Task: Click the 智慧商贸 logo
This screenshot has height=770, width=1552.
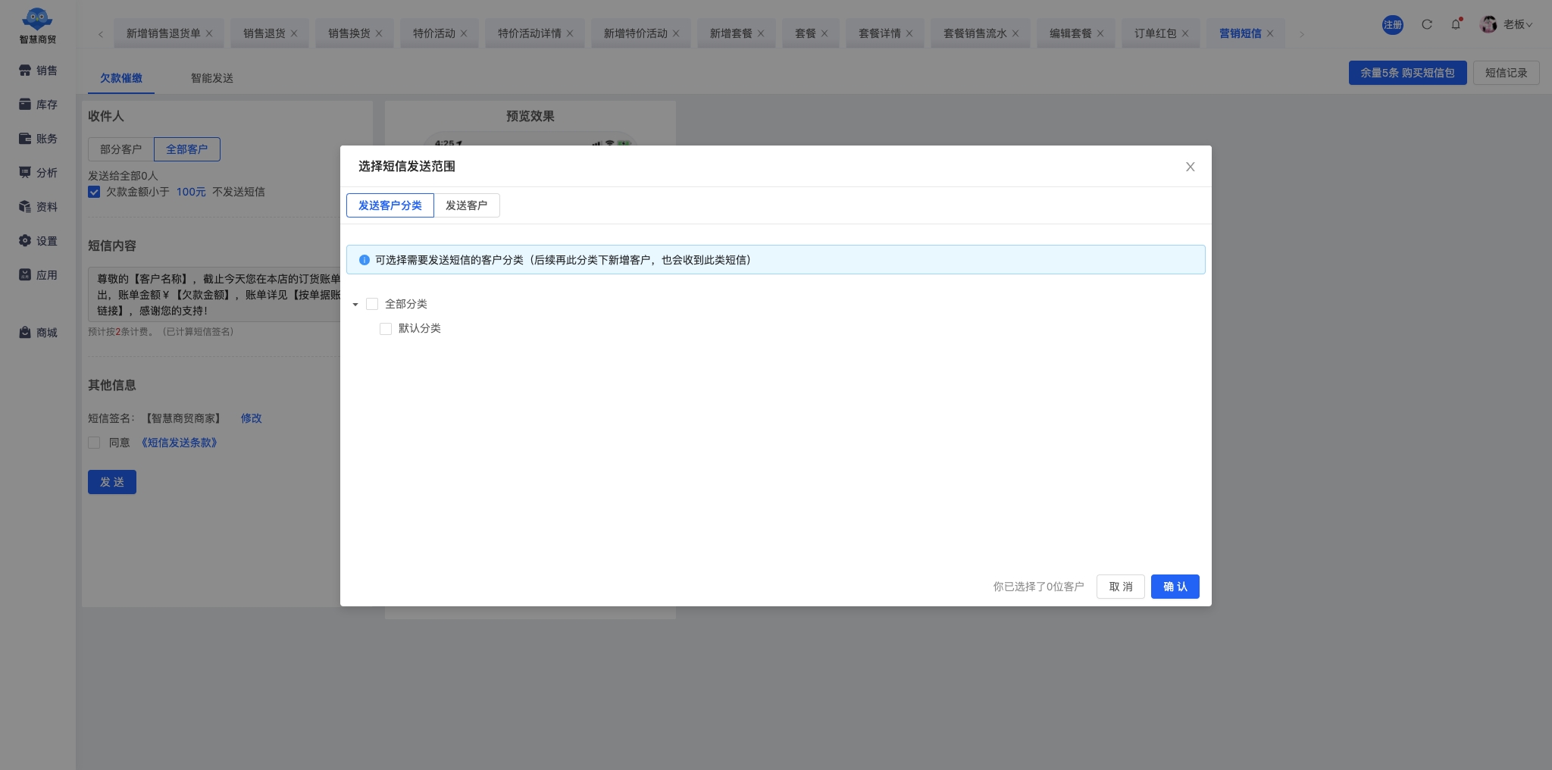Action: [38, 26]
